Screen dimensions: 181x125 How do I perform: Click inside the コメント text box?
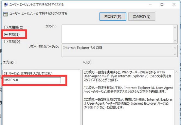tap(117, 33)
